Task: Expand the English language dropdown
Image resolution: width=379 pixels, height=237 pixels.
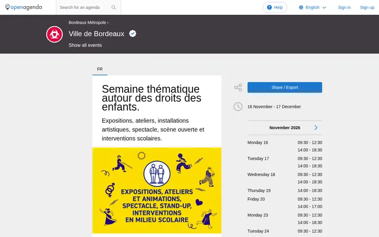Action: click(312, 7)
